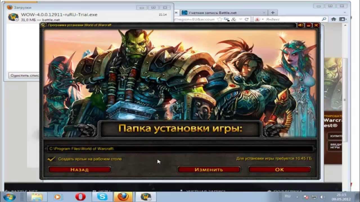Go to Firefox home page
Image resolution: width=360 pixels, height=202 pixels.
pos(334,19)
